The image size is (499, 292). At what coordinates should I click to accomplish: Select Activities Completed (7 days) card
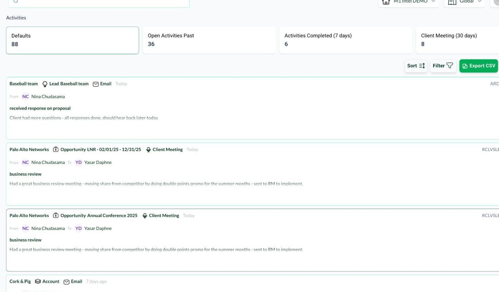click(346, 40)
